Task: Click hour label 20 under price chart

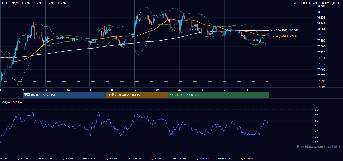Action: (157, 90)
